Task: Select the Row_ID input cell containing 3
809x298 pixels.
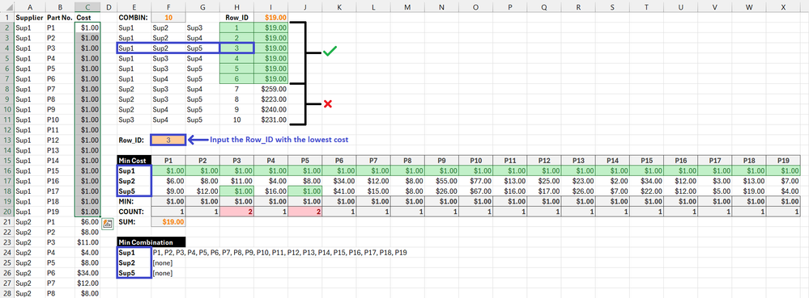Action: click(x=168, y=140)
